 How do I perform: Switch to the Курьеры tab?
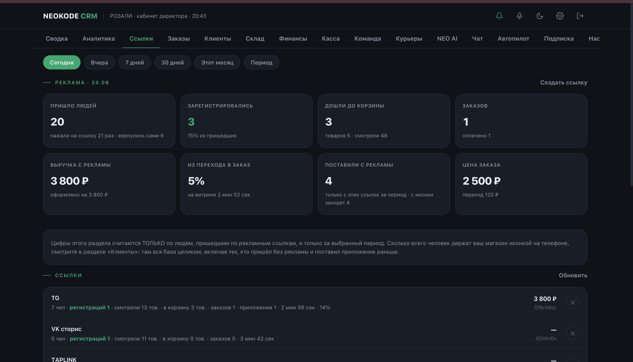(409, 38)
